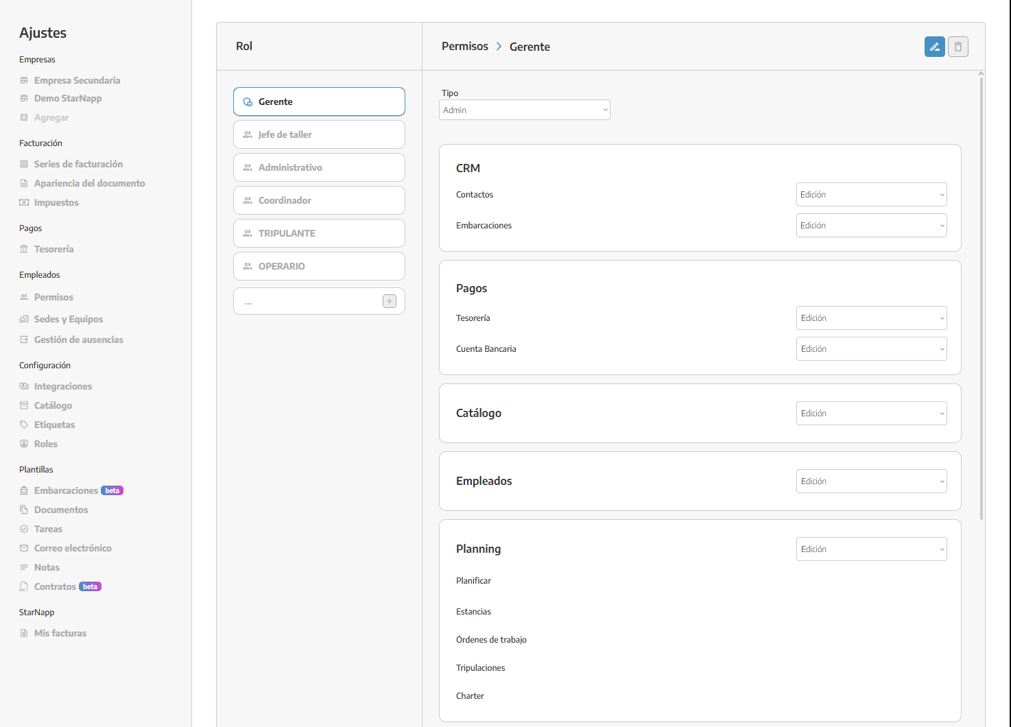Click the Integraciones icon

pos(24,386)
